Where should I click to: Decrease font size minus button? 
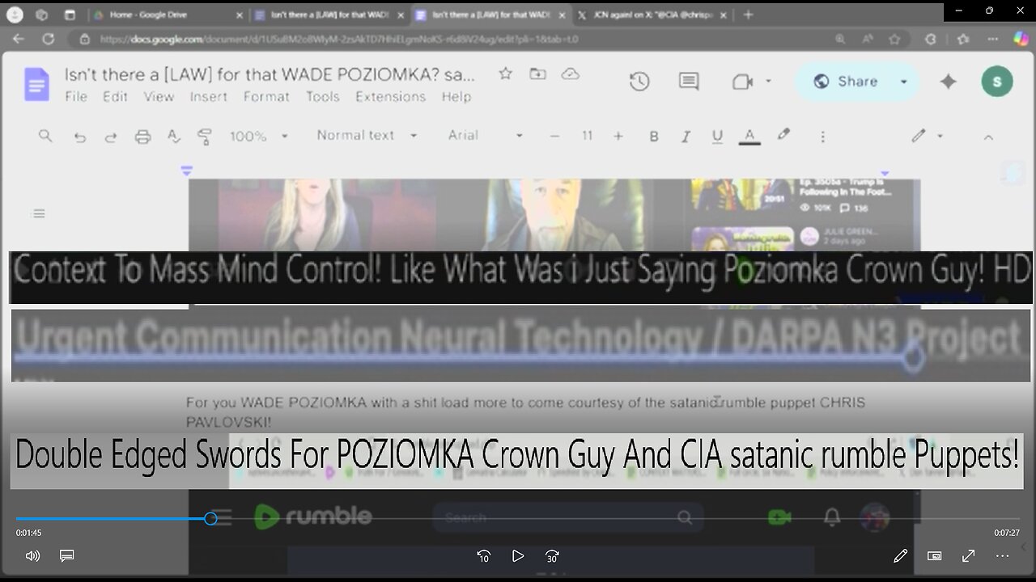(x=554, y=137)
